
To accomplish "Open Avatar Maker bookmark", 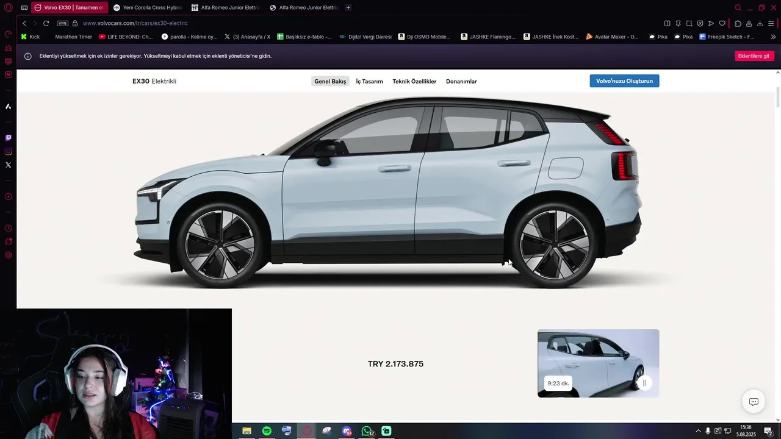I will click(x=612, y=37).
